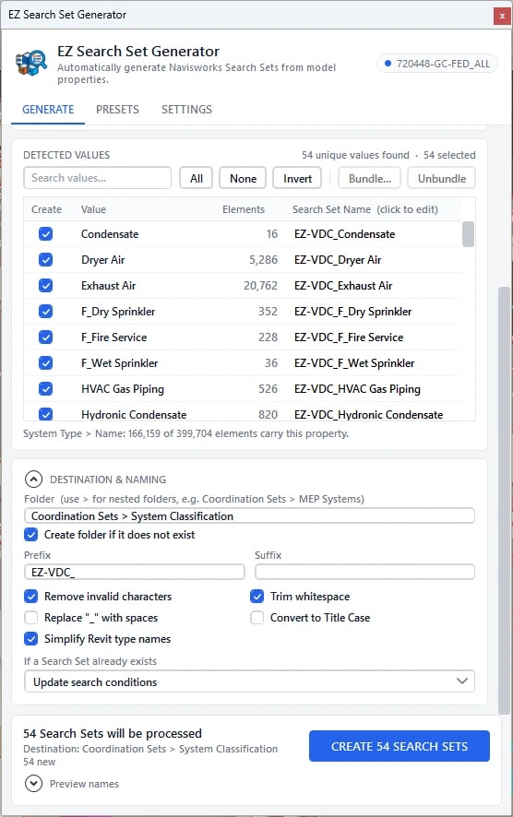Screen dimensions: 513x817
Task: Select None to clear all values
Action: click(x=243, y=178)
